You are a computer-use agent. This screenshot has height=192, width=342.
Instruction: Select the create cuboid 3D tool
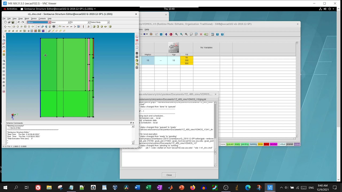tap(94, 27)
